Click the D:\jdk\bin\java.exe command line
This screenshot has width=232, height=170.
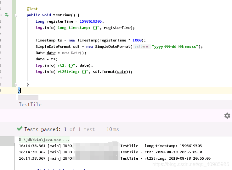click(44, 140)
